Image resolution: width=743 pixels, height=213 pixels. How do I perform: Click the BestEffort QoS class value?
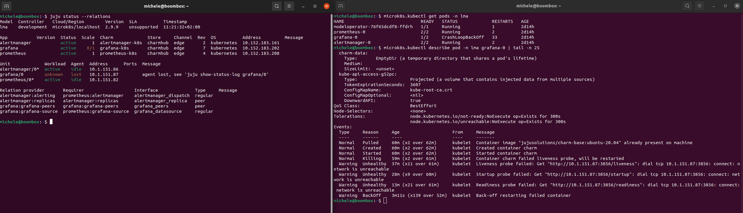click(423, 106)
